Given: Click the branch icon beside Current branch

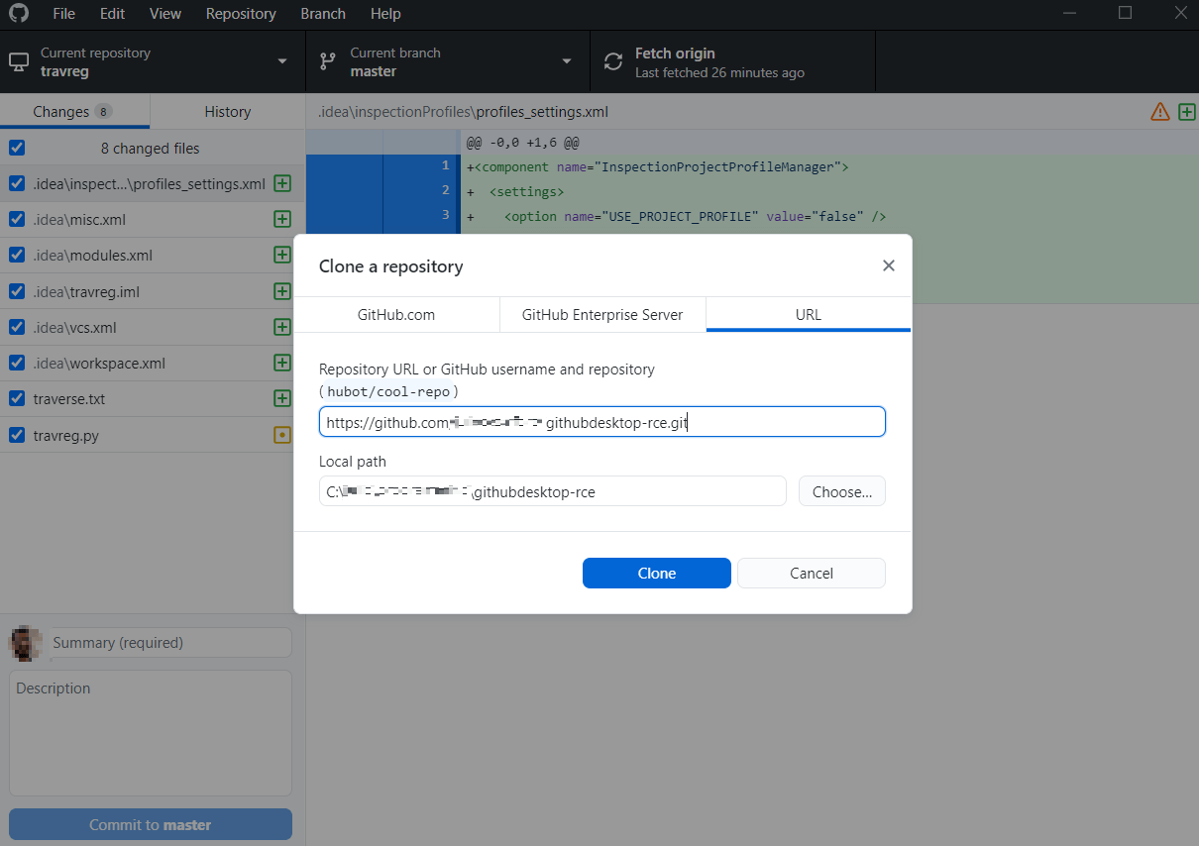Looking at the screenshot, I should click(327, 61).
